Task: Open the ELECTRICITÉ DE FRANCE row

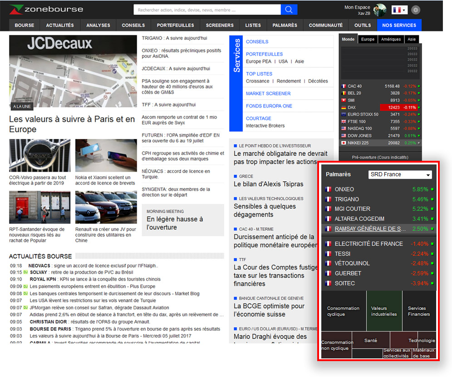Action: coord(379,244)
